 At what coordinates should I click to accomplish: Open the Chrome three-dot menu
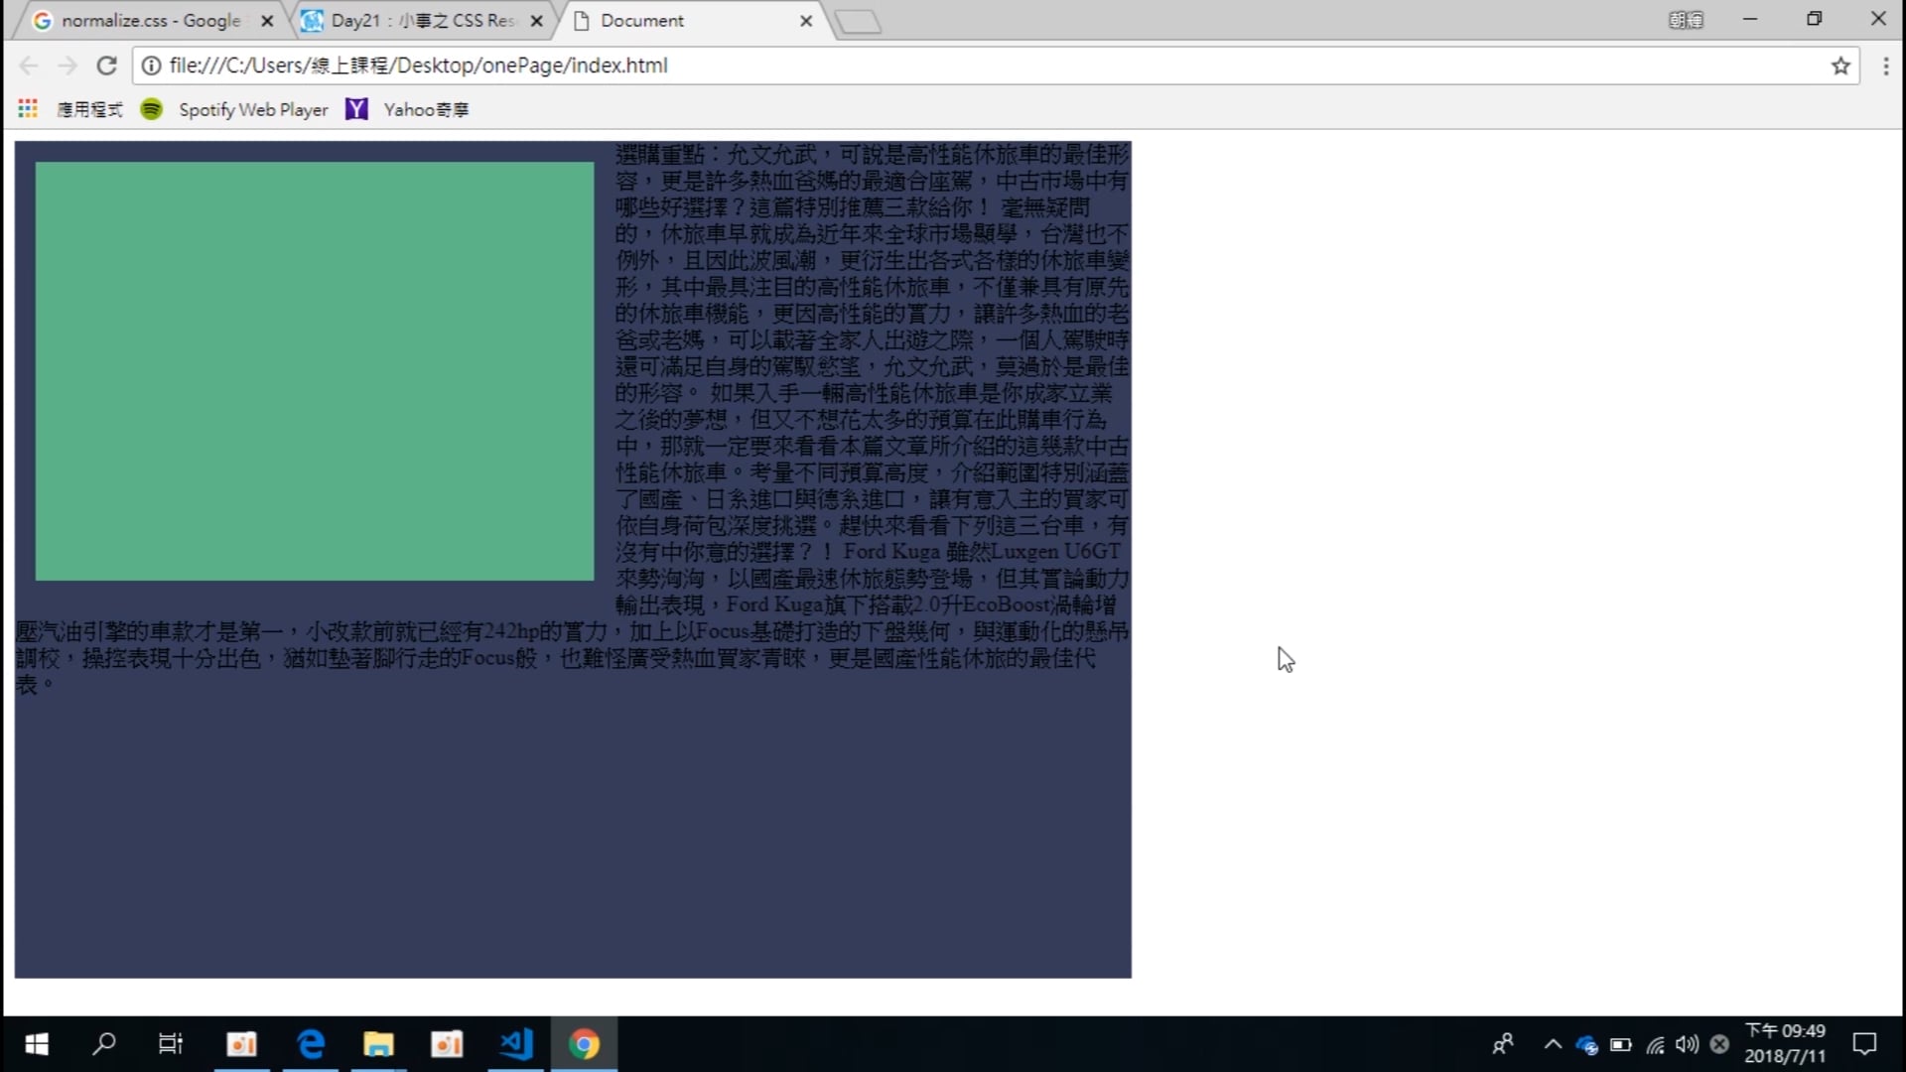pos(1885,66)
